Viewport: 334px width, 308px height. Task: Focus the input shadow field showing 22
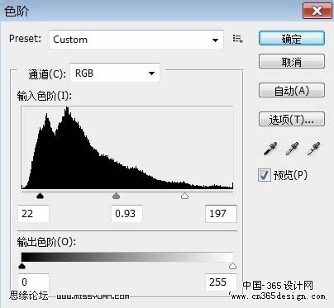pyautogui.click(x=34, y=214)
